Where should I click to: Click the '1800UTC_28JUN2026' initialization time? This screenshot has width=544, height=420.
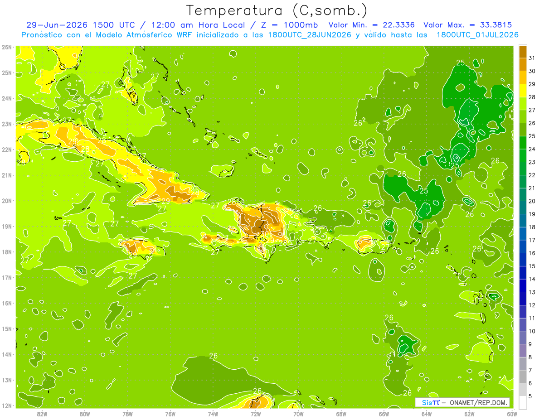coord(311,35)
